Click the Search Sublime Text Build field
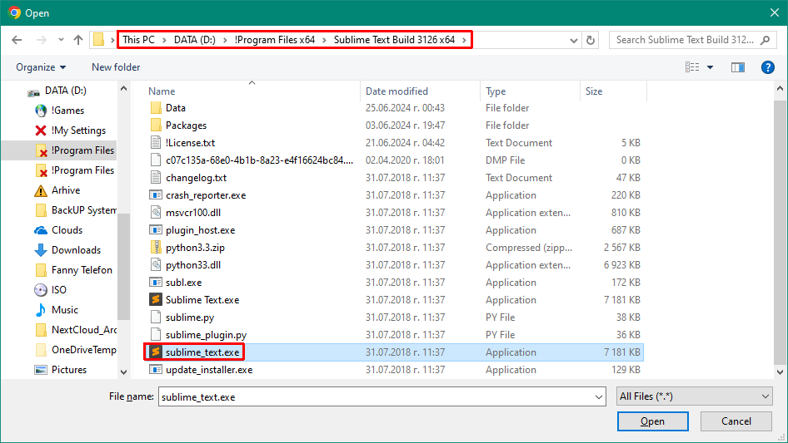This screenshot has height=443, width=788. coord(685,40)
